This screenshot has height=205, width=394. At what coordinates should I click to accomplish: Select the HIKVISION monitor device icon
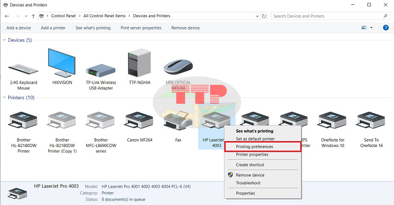pyautogui.click(x=62, y=63)
